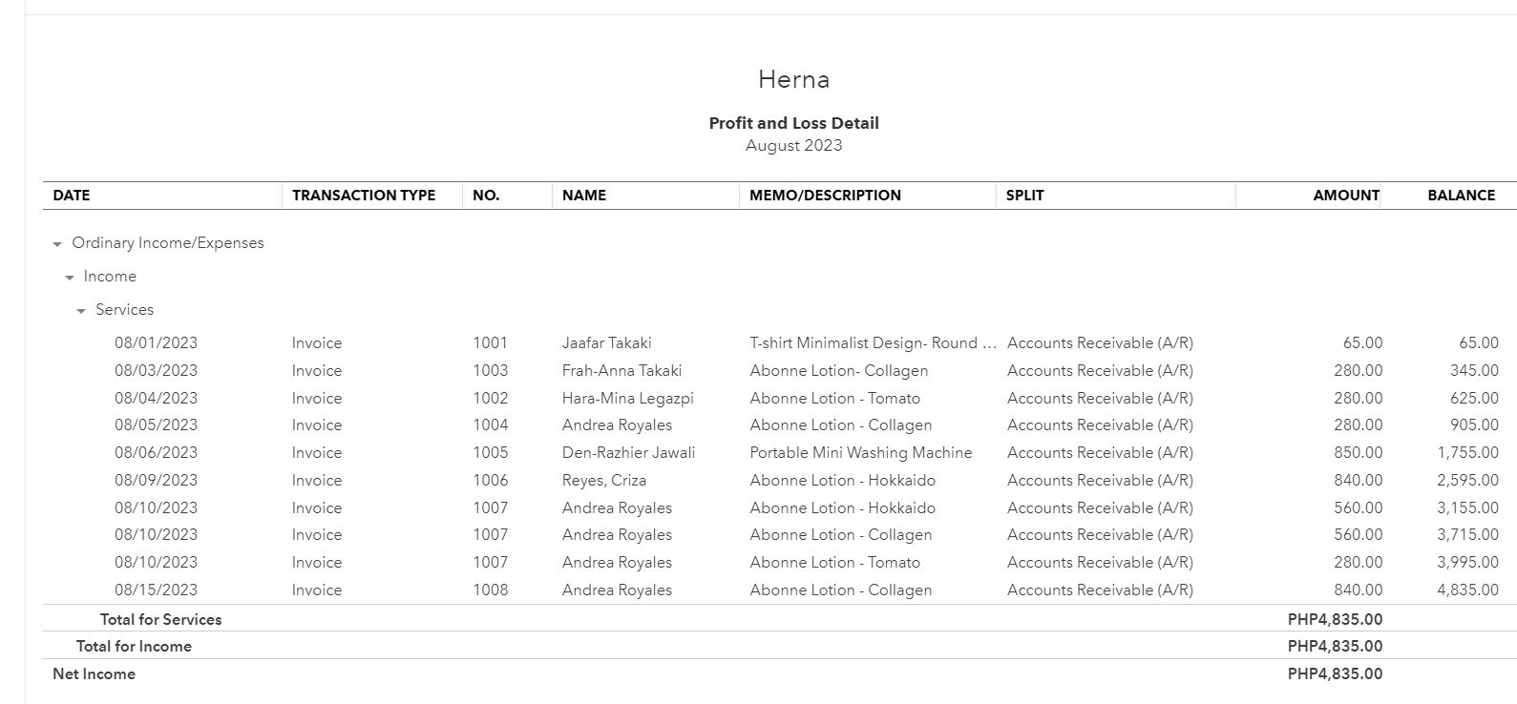
Task: Click the Hara-Mina Legazpi customer name
Action: click(x=627, y=399)
